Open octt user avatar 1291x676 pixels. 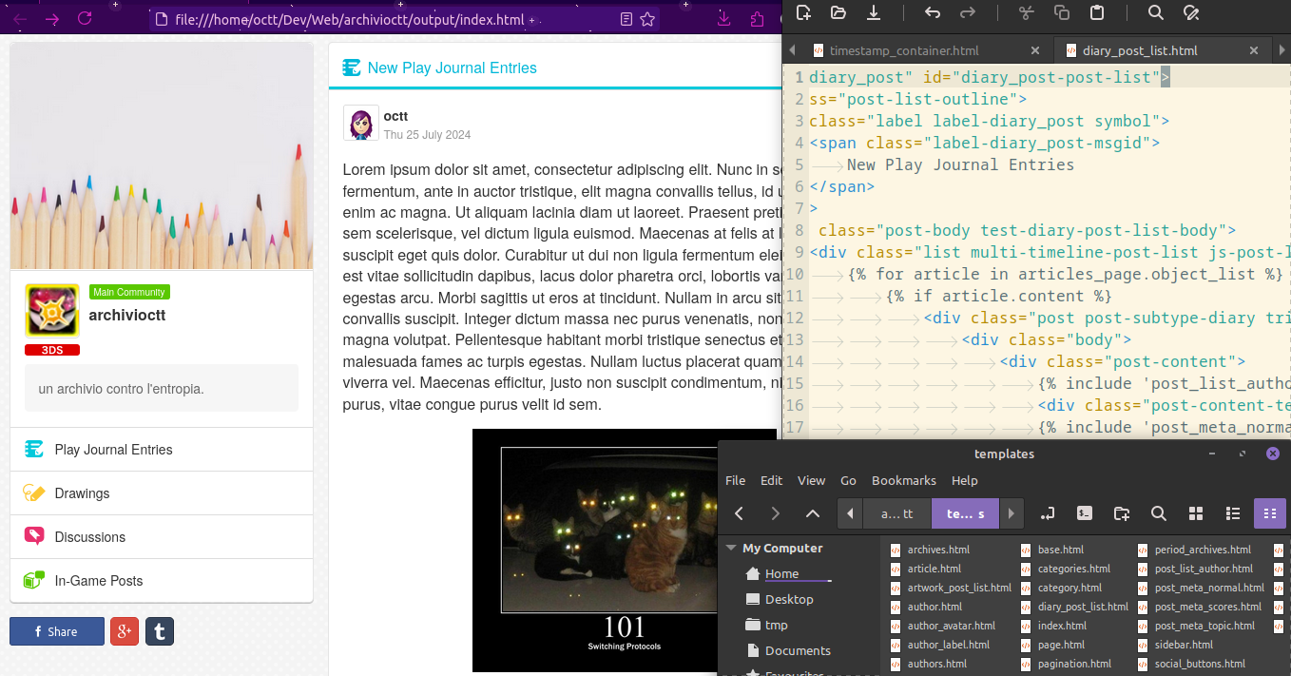(361, 124)
